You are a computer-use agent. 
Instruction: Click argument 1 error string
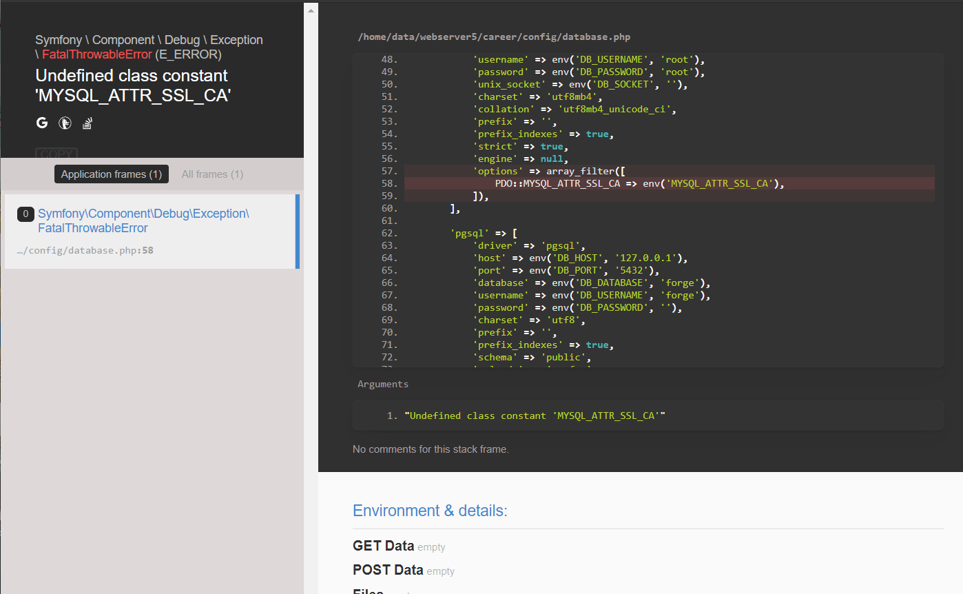click(x=535, y=416)
